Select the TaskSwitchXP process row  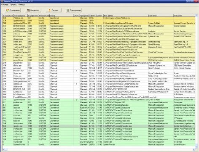[x=99, y=47]
